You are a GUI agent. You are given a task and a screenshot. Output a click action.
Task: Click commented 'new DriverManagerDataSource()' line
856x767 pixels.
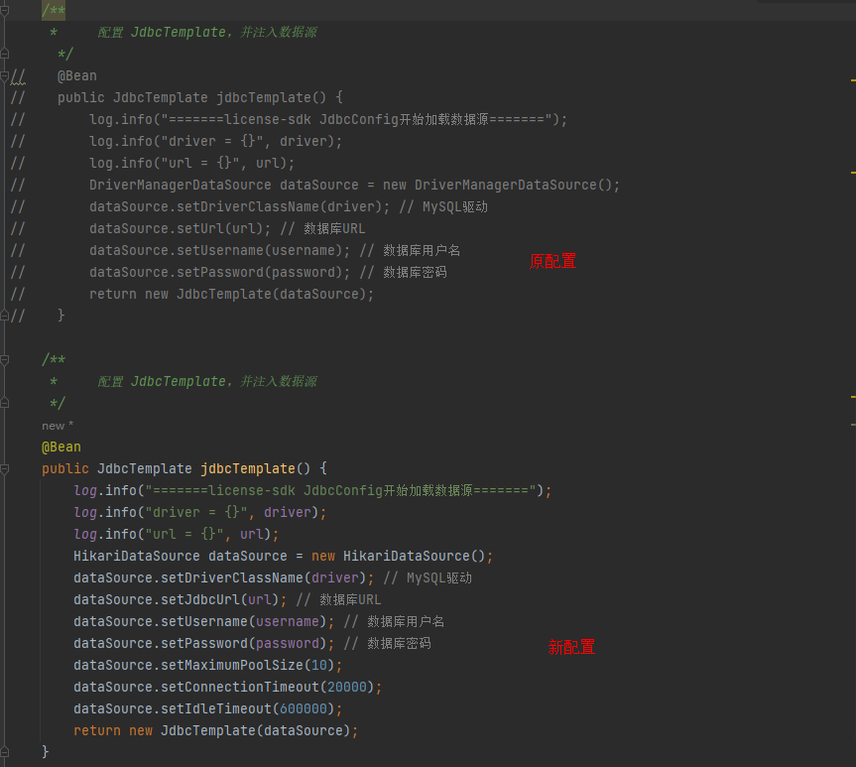pyautogui.click(x=354, y=186)
